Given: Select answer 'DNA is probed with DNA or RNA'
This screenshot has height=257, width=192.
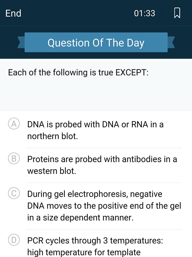Looking at the screenshot, I should [88, 124].
